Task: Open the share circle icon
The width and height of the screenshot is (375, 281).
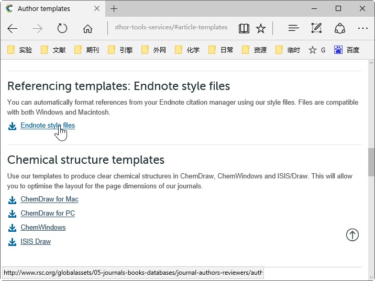Action: tap(339, 28)
